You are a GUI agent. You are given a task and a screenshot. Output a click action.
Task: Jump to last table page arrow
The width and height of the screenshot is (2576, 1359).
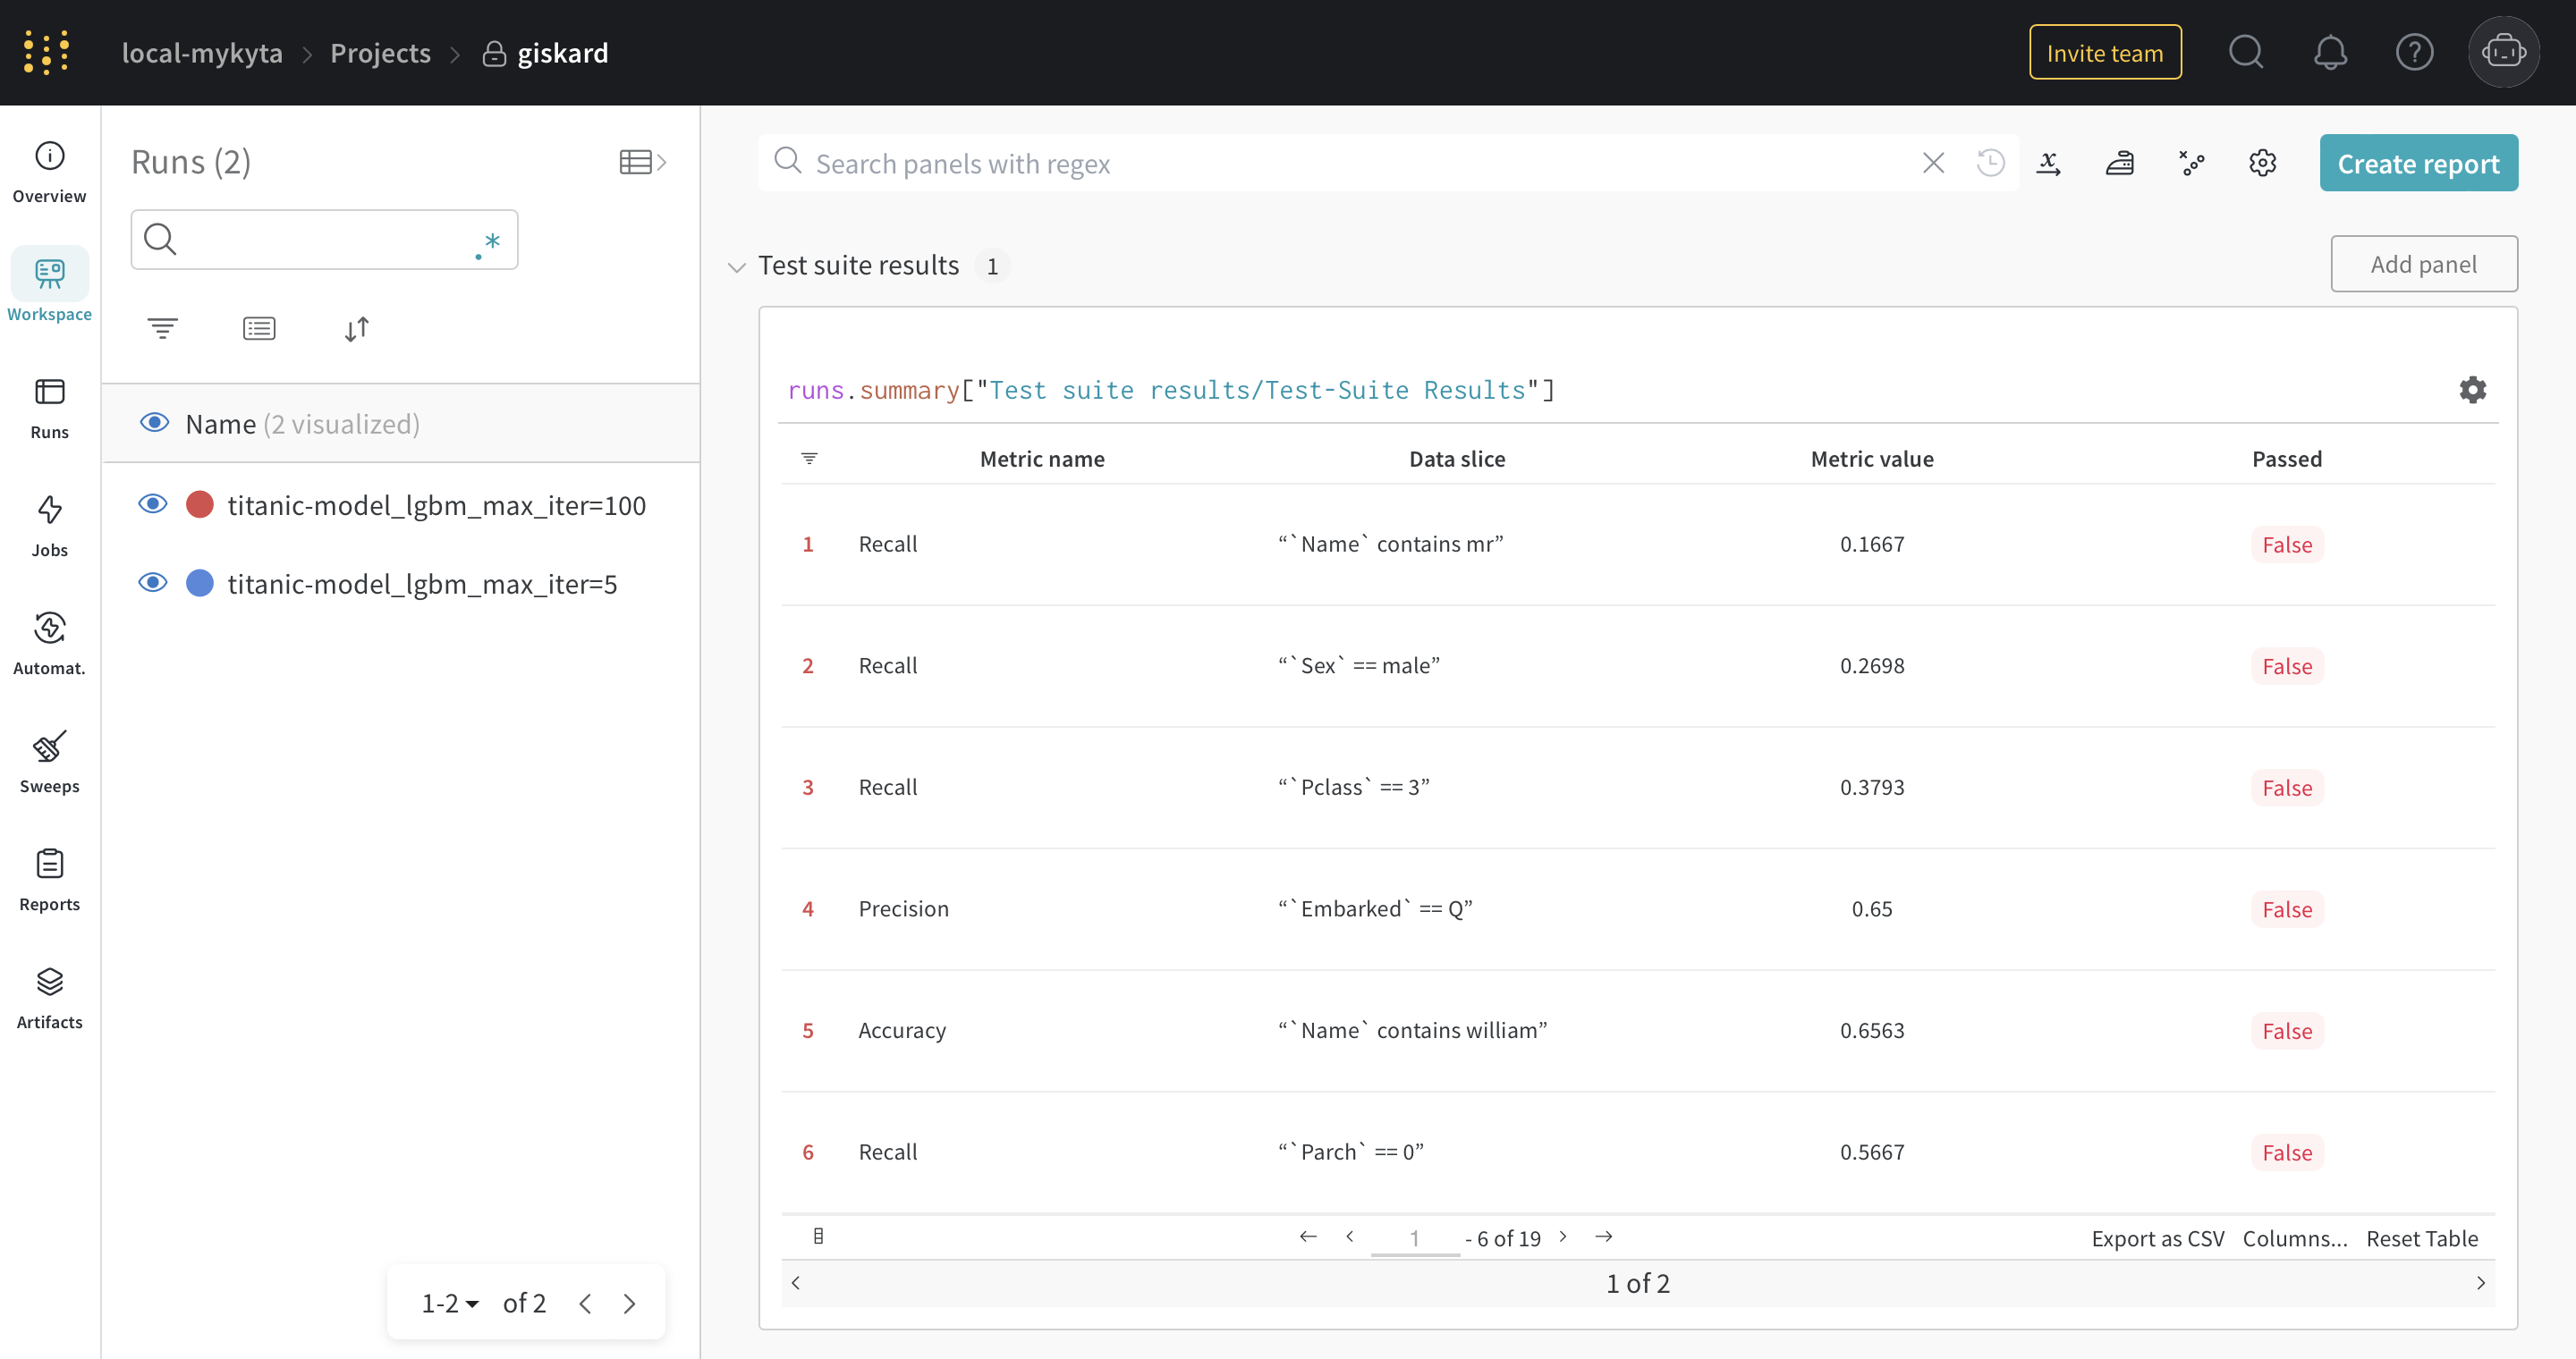[1604, 1237]
